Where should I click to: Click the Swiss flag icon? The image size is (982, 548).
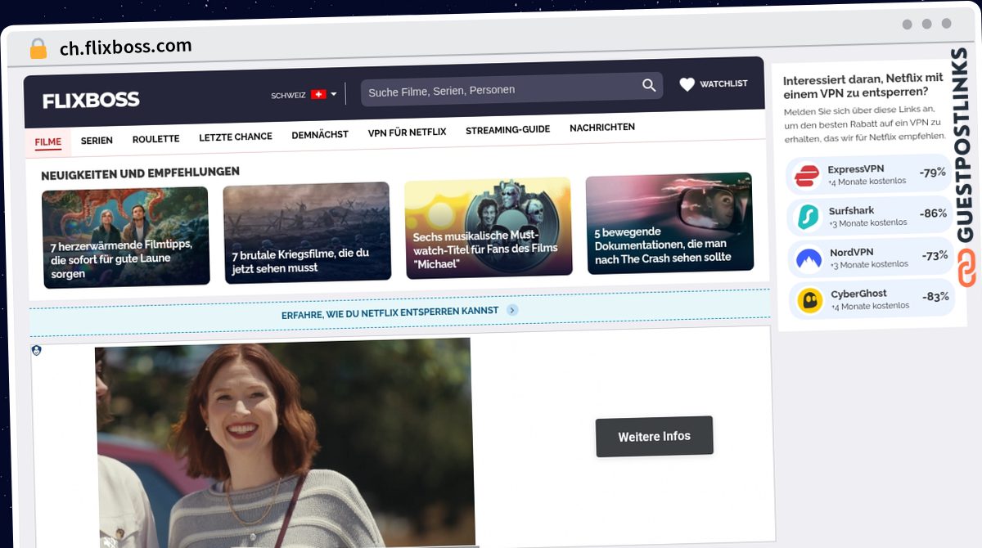[x=318, y=95]
